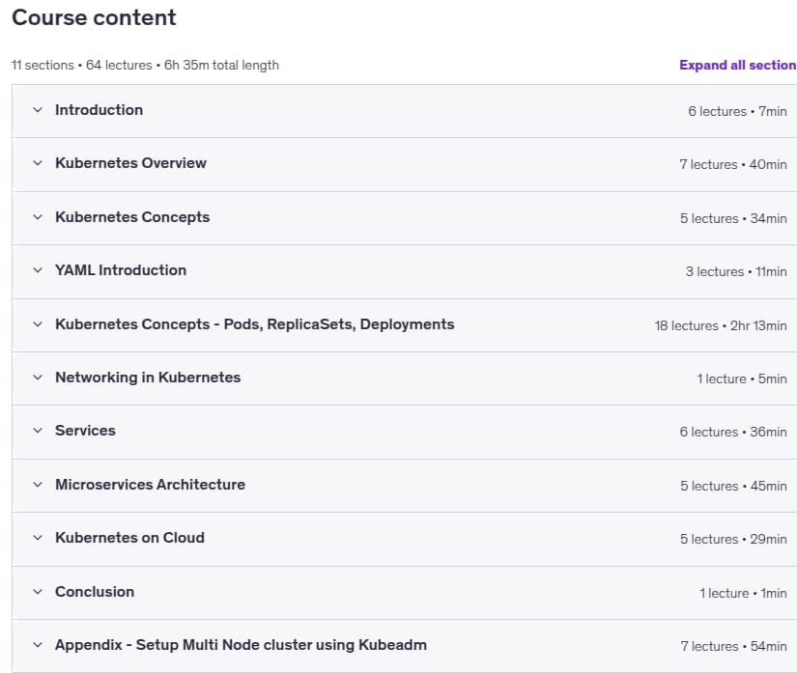Select the Networking in Kubernetes title
Screen dimensions: 797x673
pyautogui.click(x=148, y=378)
